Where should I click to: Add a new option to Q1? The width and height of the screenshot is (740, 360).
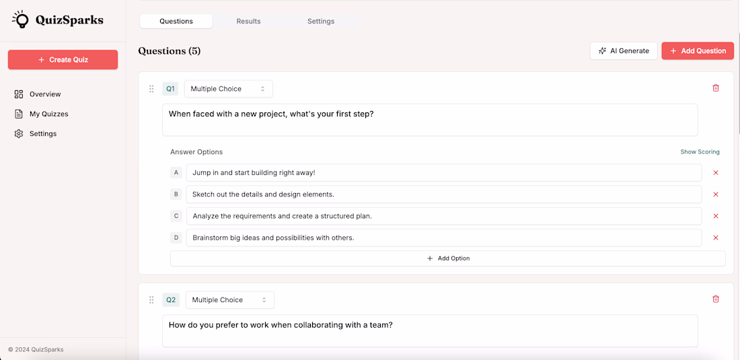(x=447, y=258)
